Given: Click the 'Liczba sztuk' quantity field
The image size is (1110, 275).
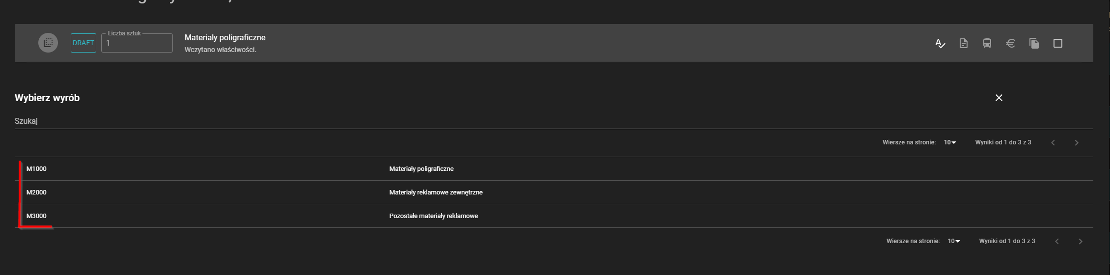Looking at the screenshot, I should coord(137,43).
